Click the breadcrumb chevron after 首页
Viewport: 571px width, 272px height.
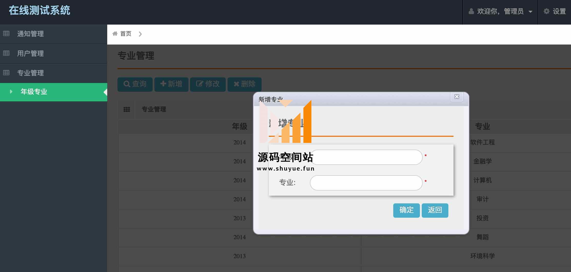140,34
